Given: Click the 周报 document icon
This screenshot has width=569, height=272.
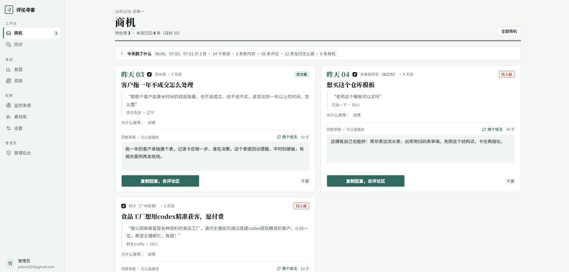Looking at the screenshot, I should [9, 81].
